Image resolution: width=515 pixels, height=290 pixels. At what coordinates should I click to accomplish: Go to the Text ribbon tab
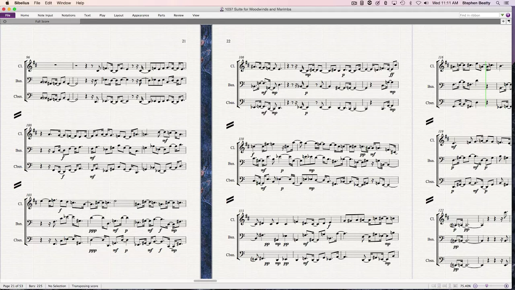[x=87, y=15]
